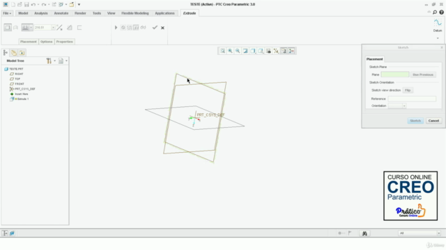The image size is (446, 250).
Task: Open the File menu dropdown
Action: [x=7, y=13]
